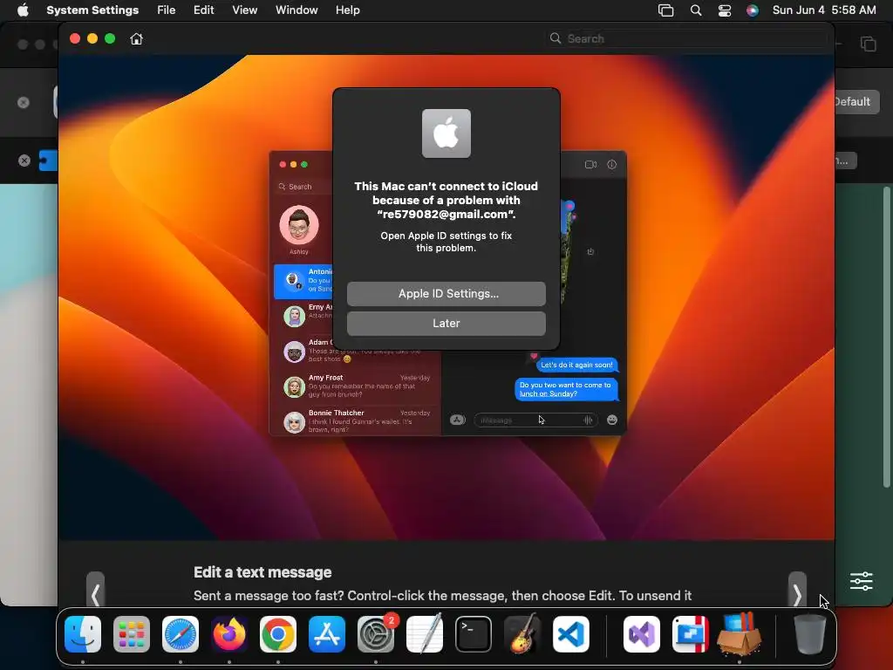Screen dimensions: 893x670
Task: Open System Settings Dock icon with badge
Action: [376, 634]
